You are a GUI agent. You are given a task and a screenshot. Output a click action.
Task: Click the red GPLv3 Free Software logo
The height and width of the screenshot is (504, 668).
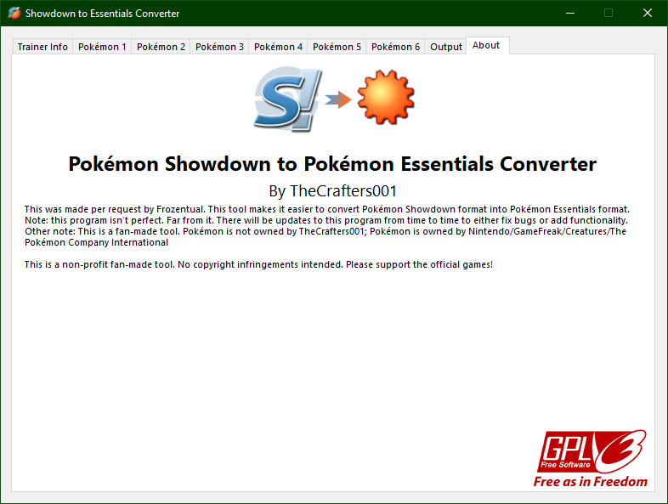591,451
